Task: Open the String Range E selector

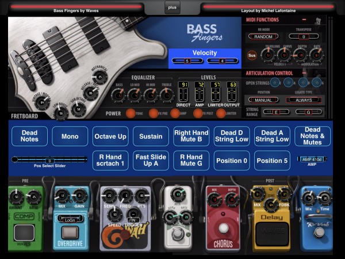Action: [x=276, y=112]
